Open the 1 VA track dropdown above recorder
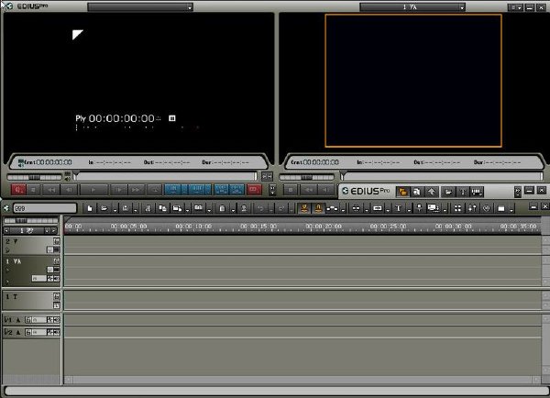Screen dimensions: 550x398 pos(412,7)
